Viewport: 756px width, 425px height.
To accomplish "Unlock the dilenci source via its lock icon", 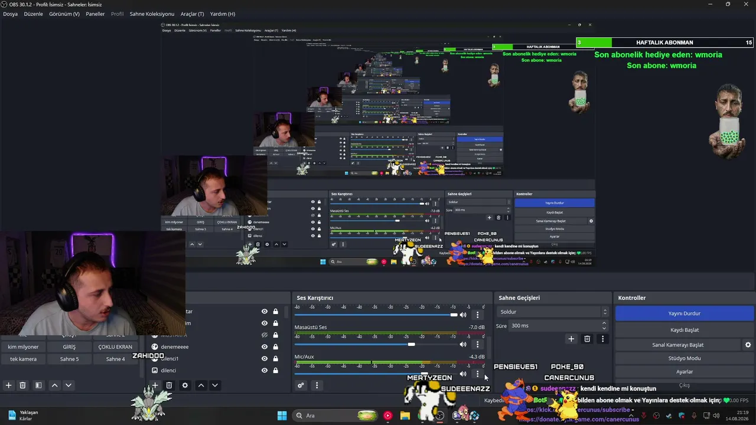I will [275, 371].
